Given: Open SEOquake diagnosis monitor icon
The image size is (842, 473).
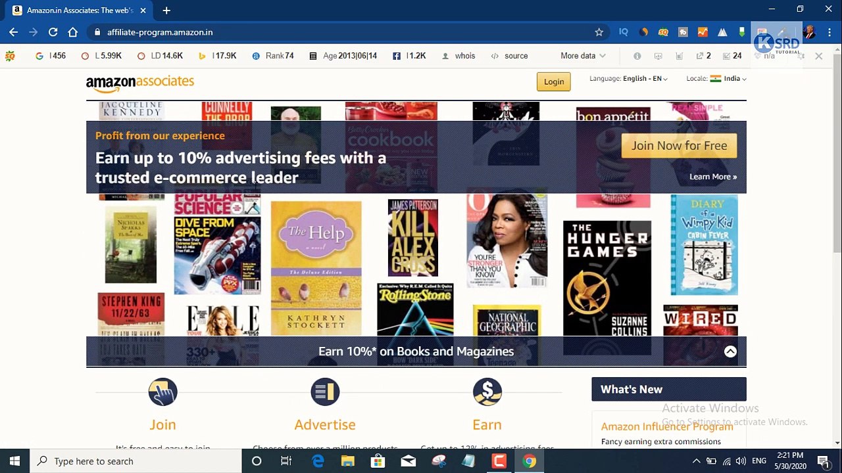Looking at the screenshot, I should (658, 56).
